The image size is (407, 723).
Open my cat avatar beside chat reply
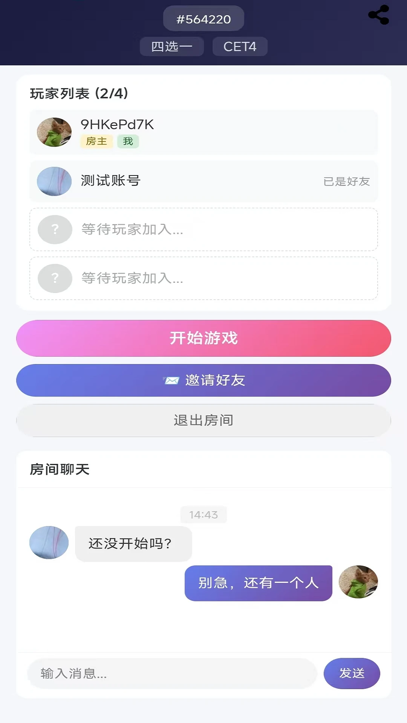[x=358, y=582]
